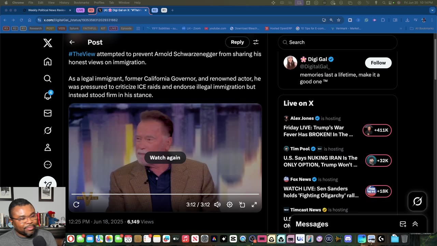Screen dimensions: 437x246
Task: Focus the X Search field
Action: click(338, 42)
